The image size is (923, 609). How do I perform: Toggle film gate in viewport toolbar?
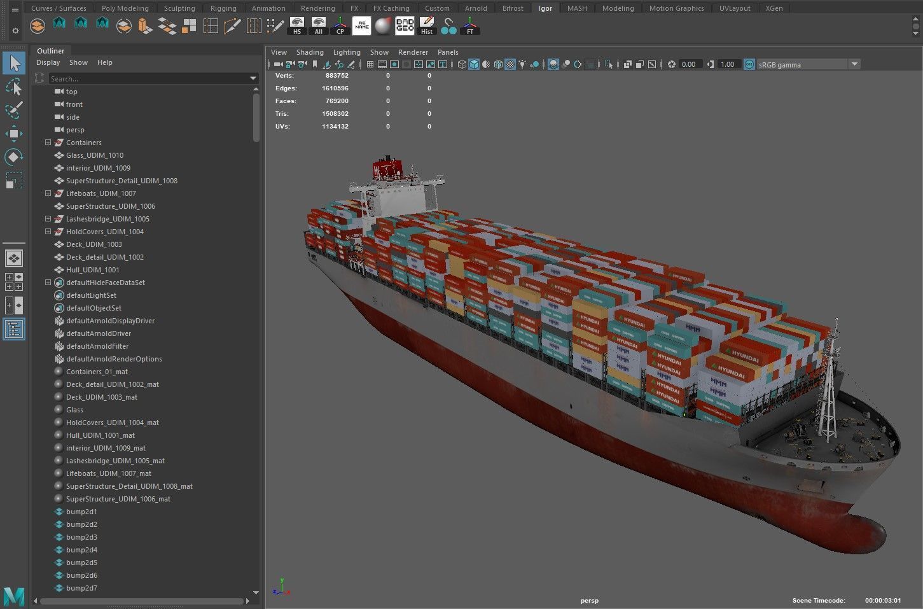(382, 64)
